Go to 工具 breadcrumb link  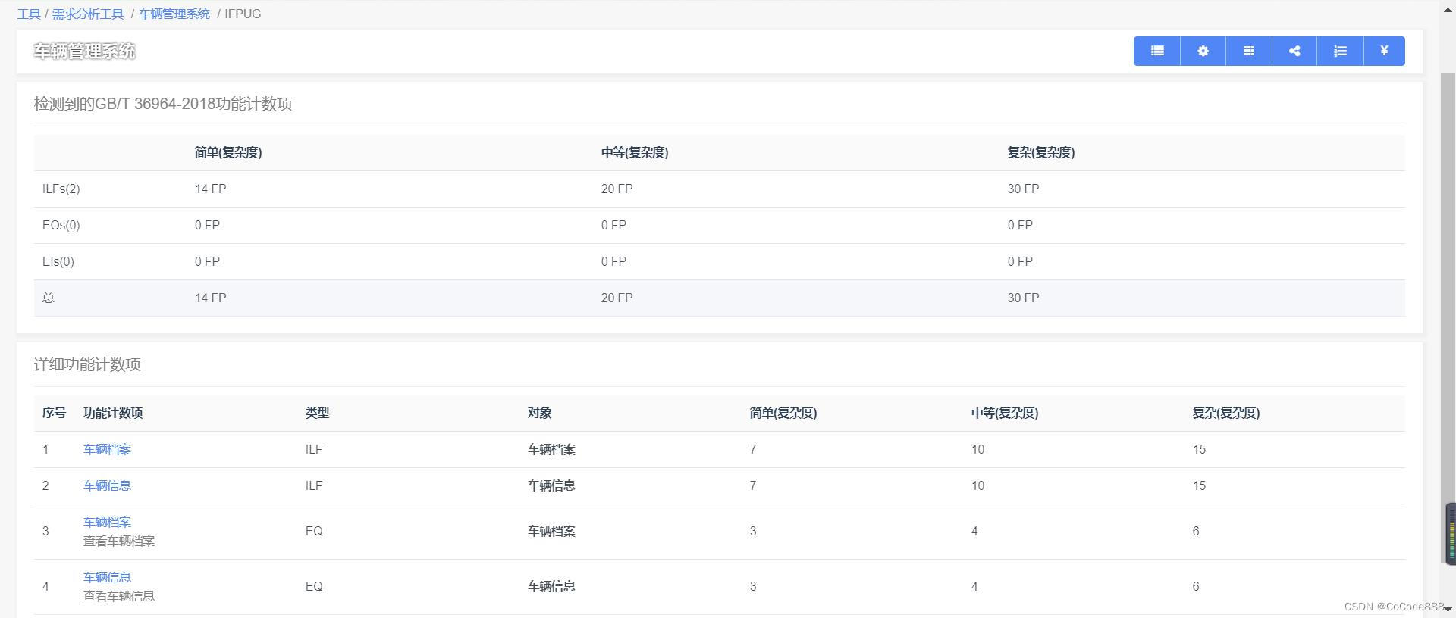[x=29, y=14]
